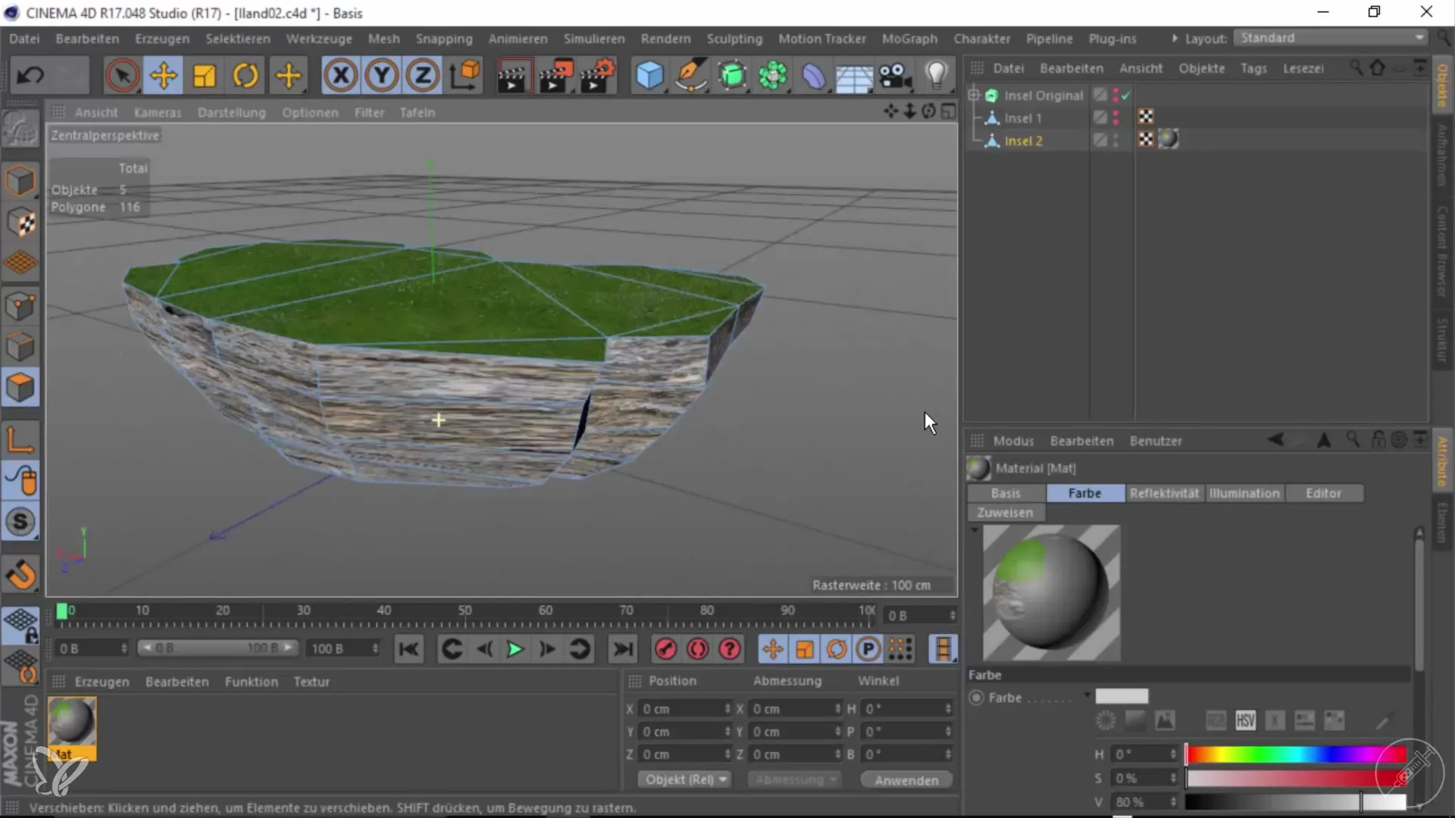Toggle Position keyframe channel
Image resolution: width=1455 pixels, height=818 pixels.
[x=772, y=649]
